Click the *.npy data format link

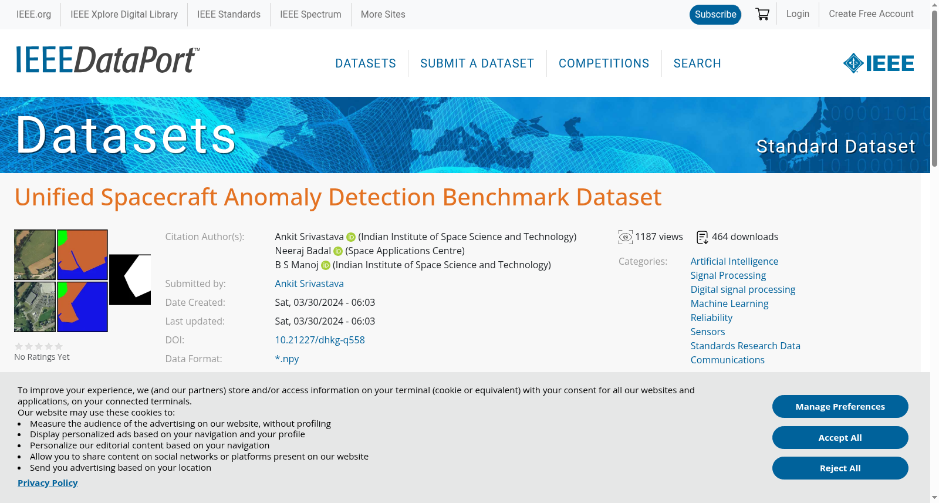pyautogui.click(x=287, y=359)
